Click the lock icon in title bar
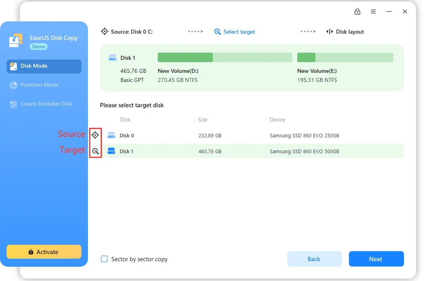The height and width of the screenshot is (281, 424). coord(357,11)
